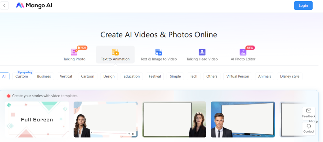Select the All category filter

(4, 77)
